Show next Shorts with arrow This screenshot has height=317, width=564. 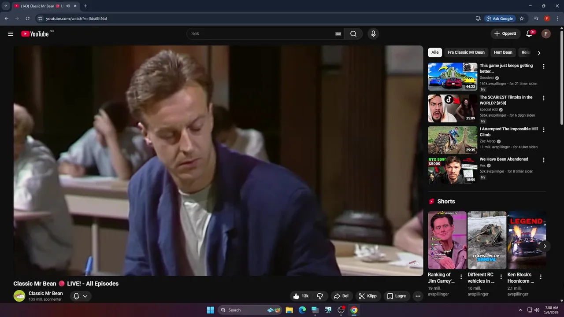pos(545,246)
